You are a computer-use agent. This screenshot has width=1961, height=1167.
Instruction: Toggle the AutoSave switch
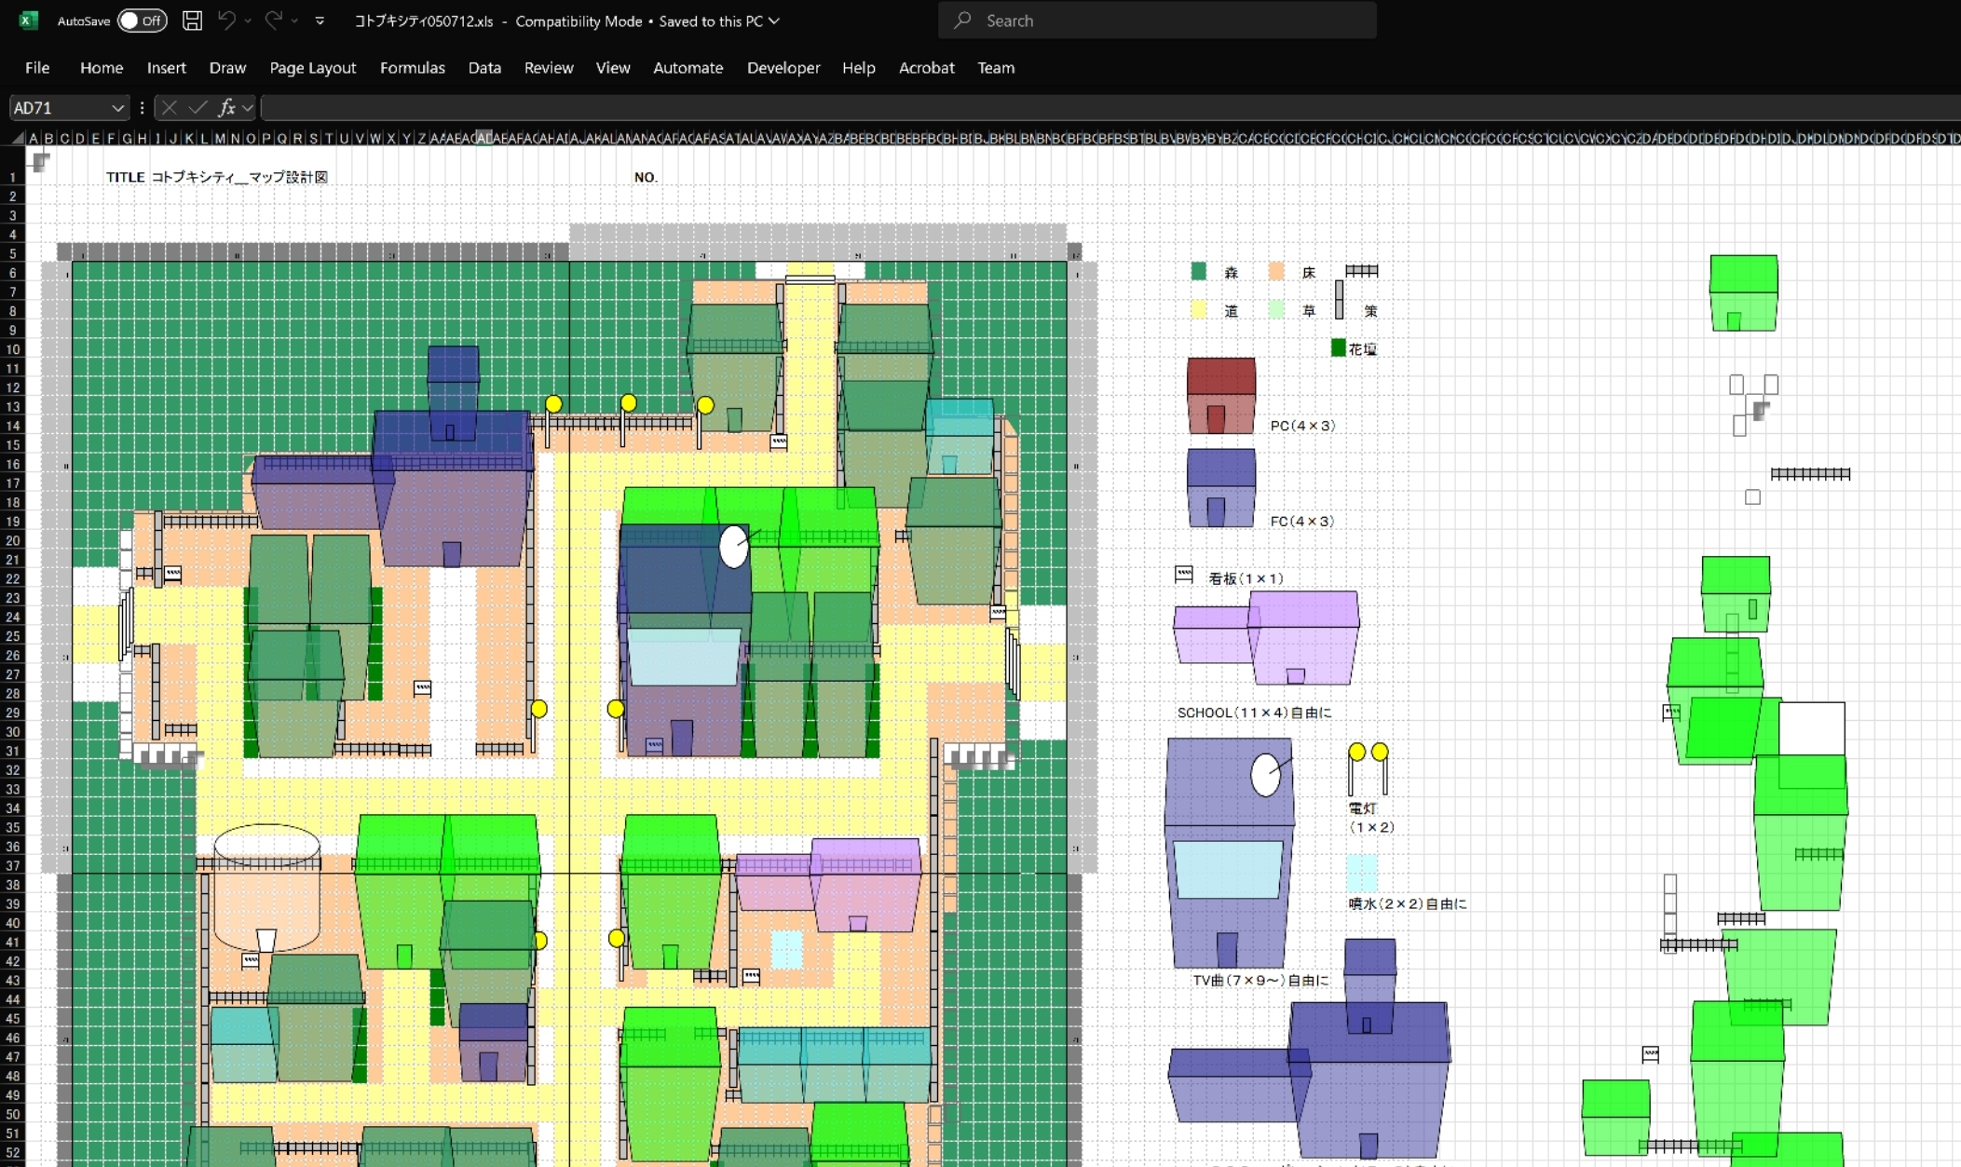click(x=142, y=20)
